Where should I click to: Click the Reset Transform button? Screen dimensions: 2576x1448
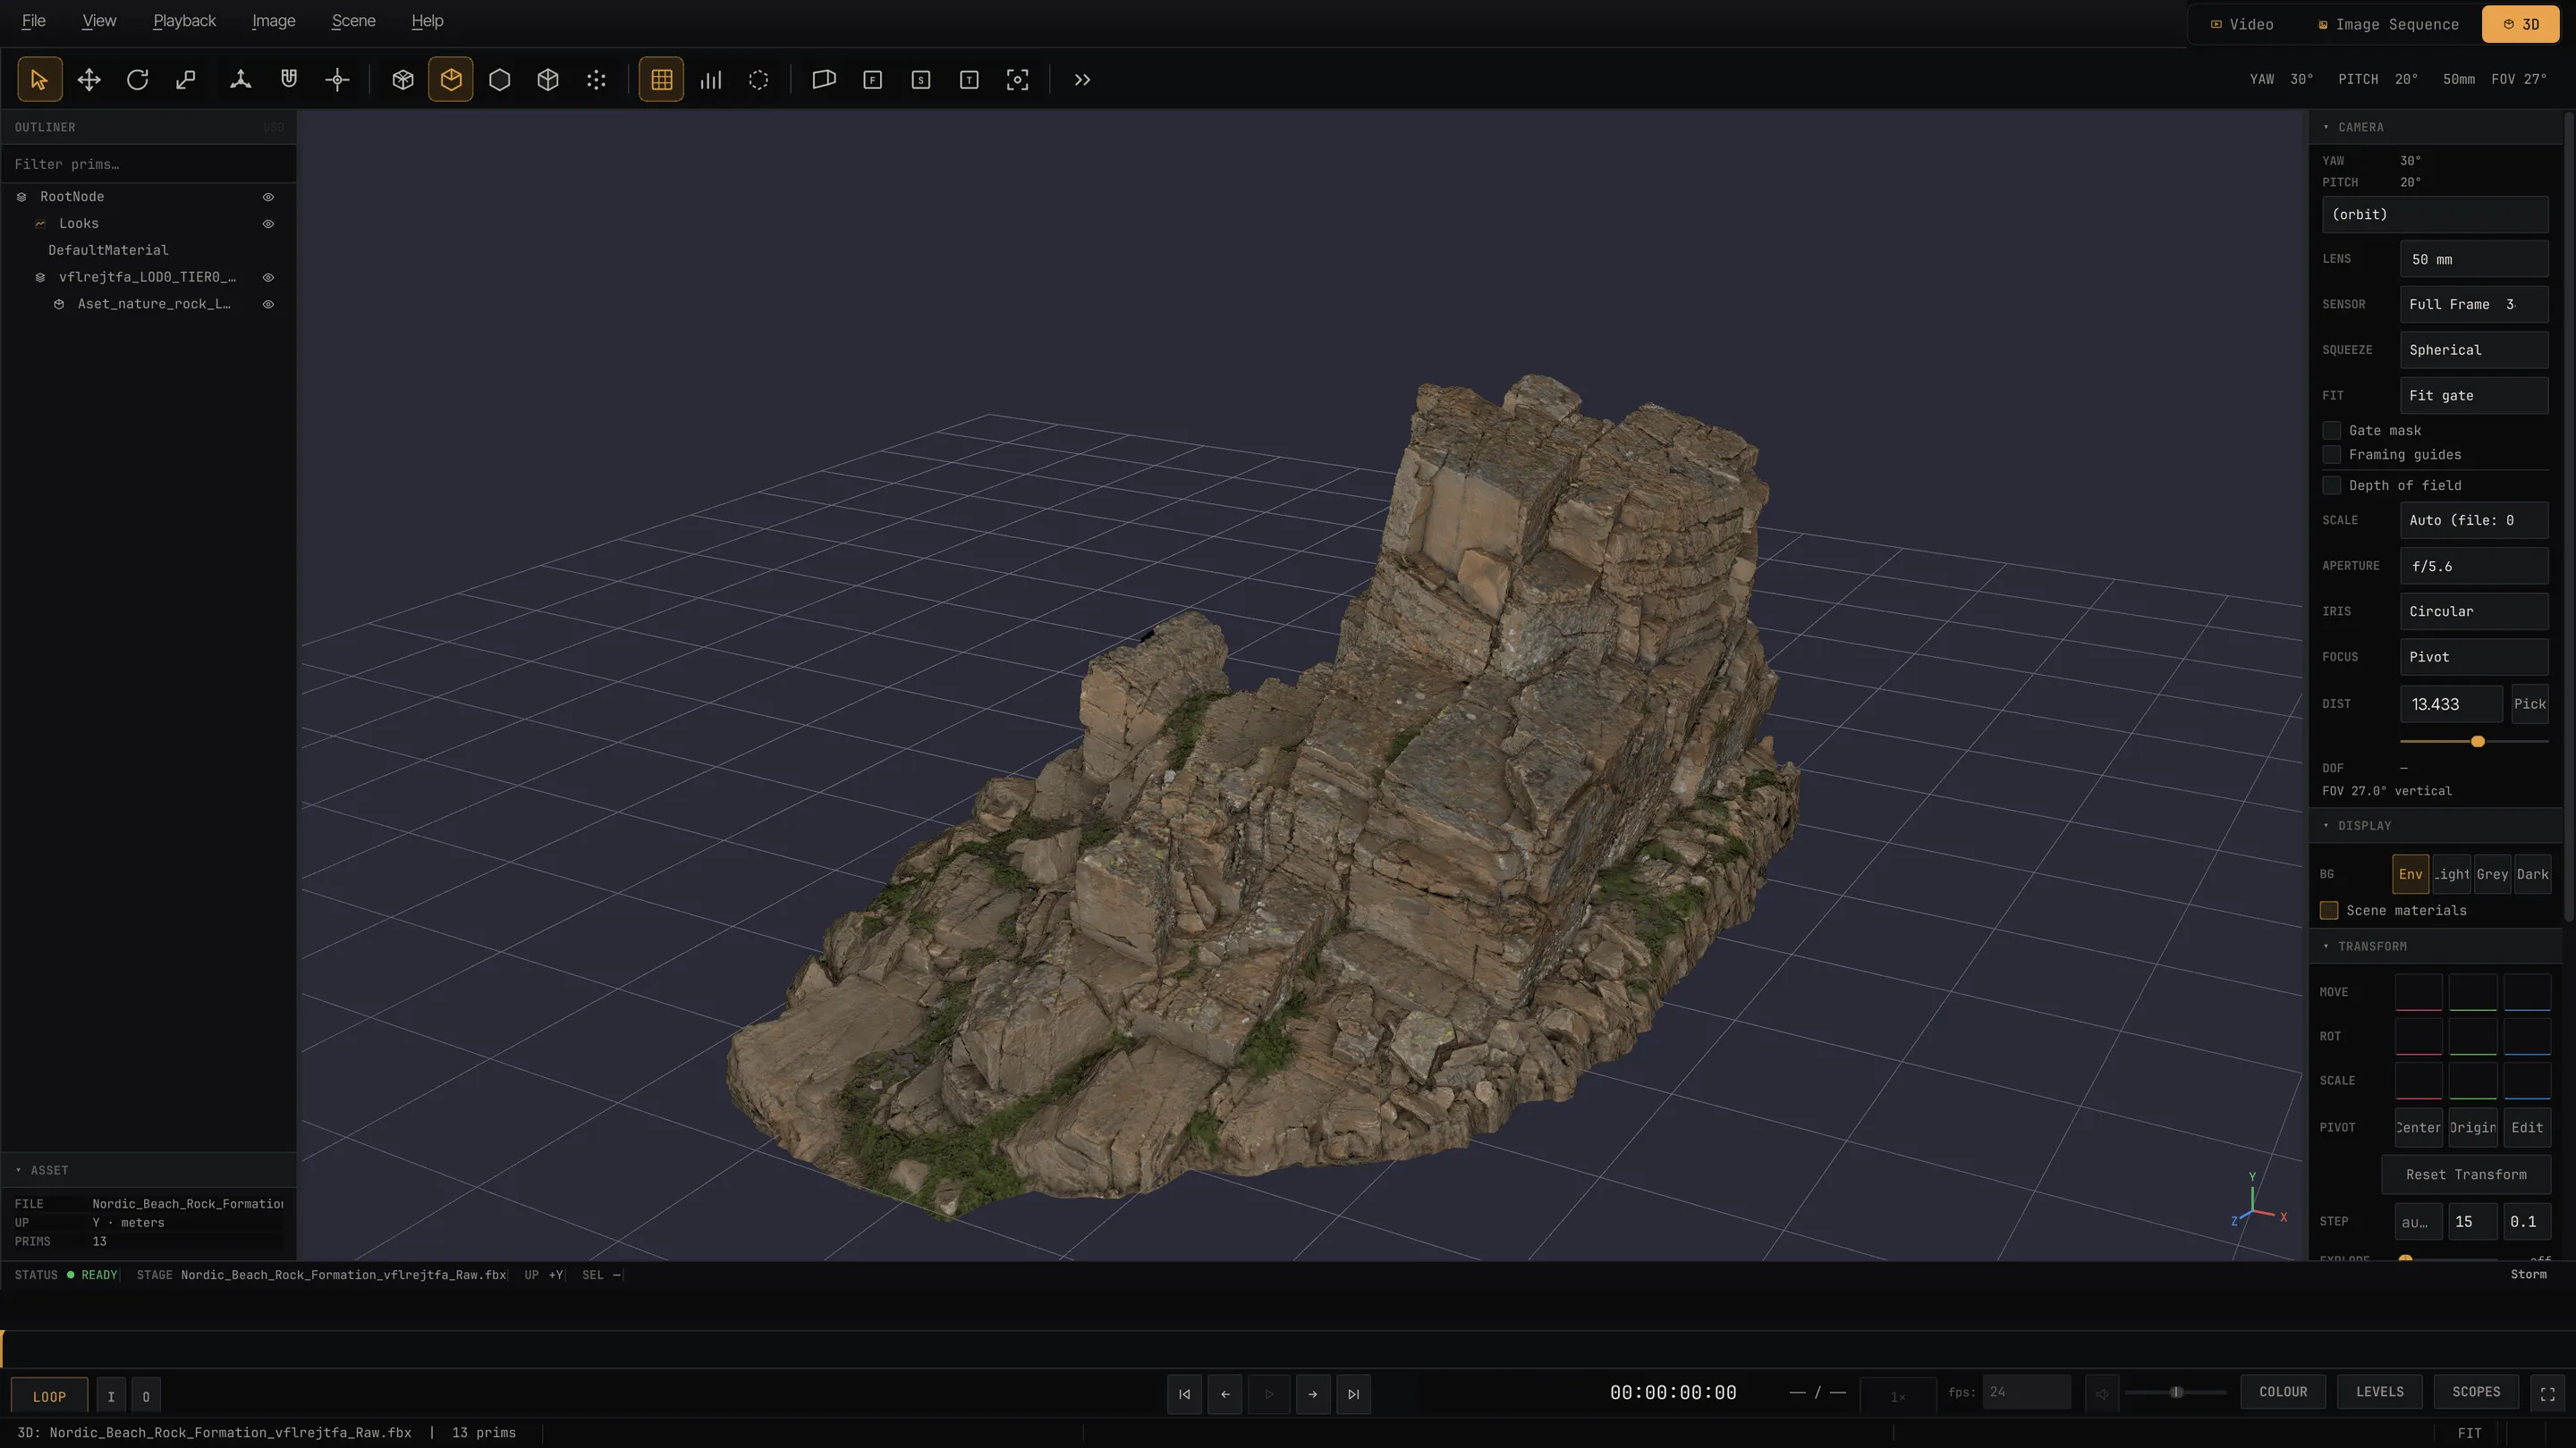pyautogui.click(x=2466, y=1175)
